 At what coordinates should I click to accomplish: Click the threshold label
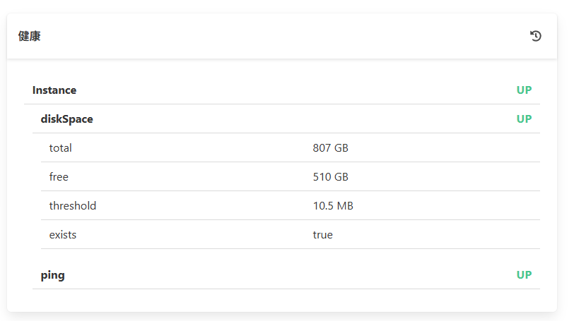click(73, 206)
